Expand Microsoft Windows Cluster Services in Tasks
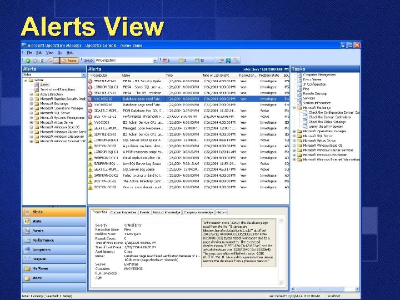 [x=294, y=150]
